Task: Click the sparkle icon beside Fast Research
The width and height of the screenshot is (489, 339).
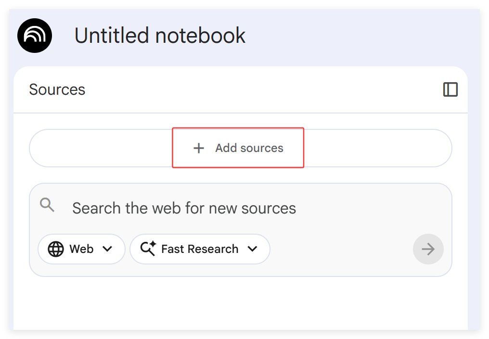Action: 149,249
